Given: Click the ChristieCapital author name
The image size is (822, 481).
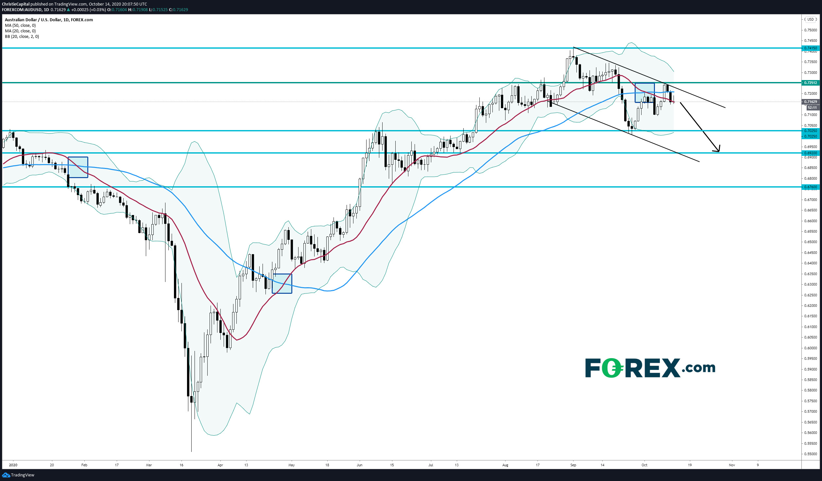Looking at the screenshot, I should [15, 4].
